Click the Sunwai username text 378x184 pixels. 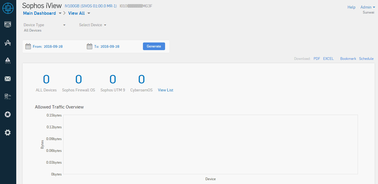click(369, 12)
